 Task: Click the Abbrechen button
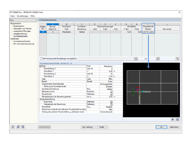(174, 127)
